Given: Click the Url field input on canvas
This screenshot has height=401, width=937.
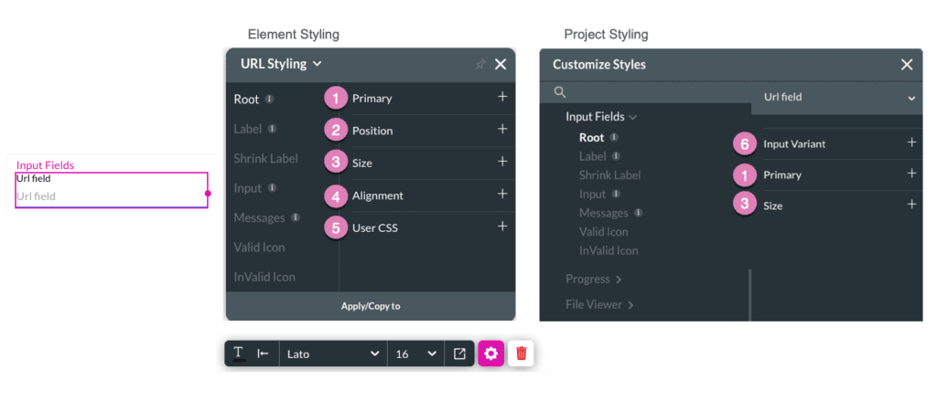Looking at the screenshot, I should 112,196.
